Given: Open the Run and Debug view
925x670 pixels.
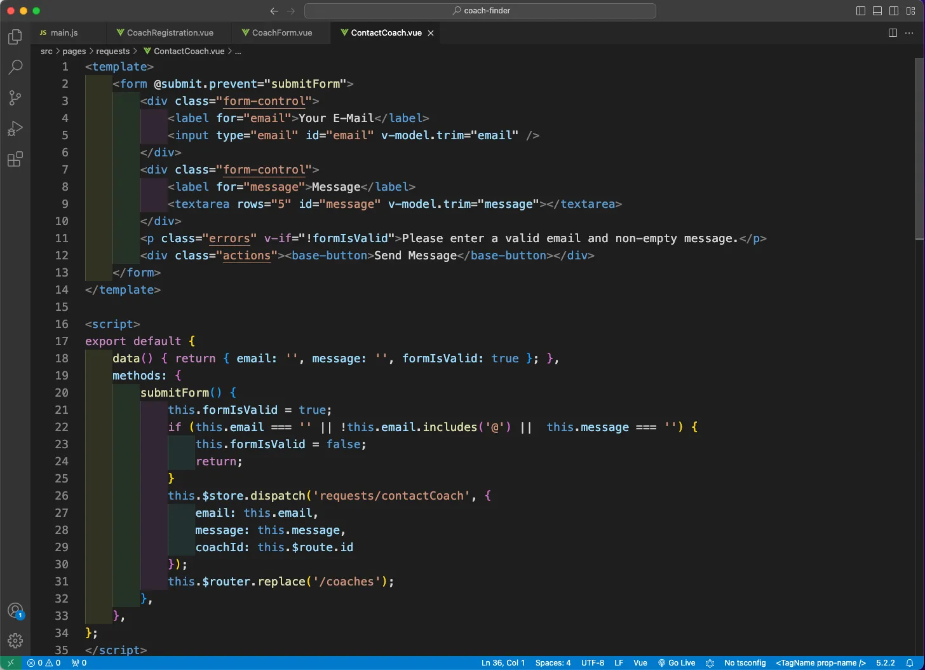Looking at the screenshot, I should [15, 128].
